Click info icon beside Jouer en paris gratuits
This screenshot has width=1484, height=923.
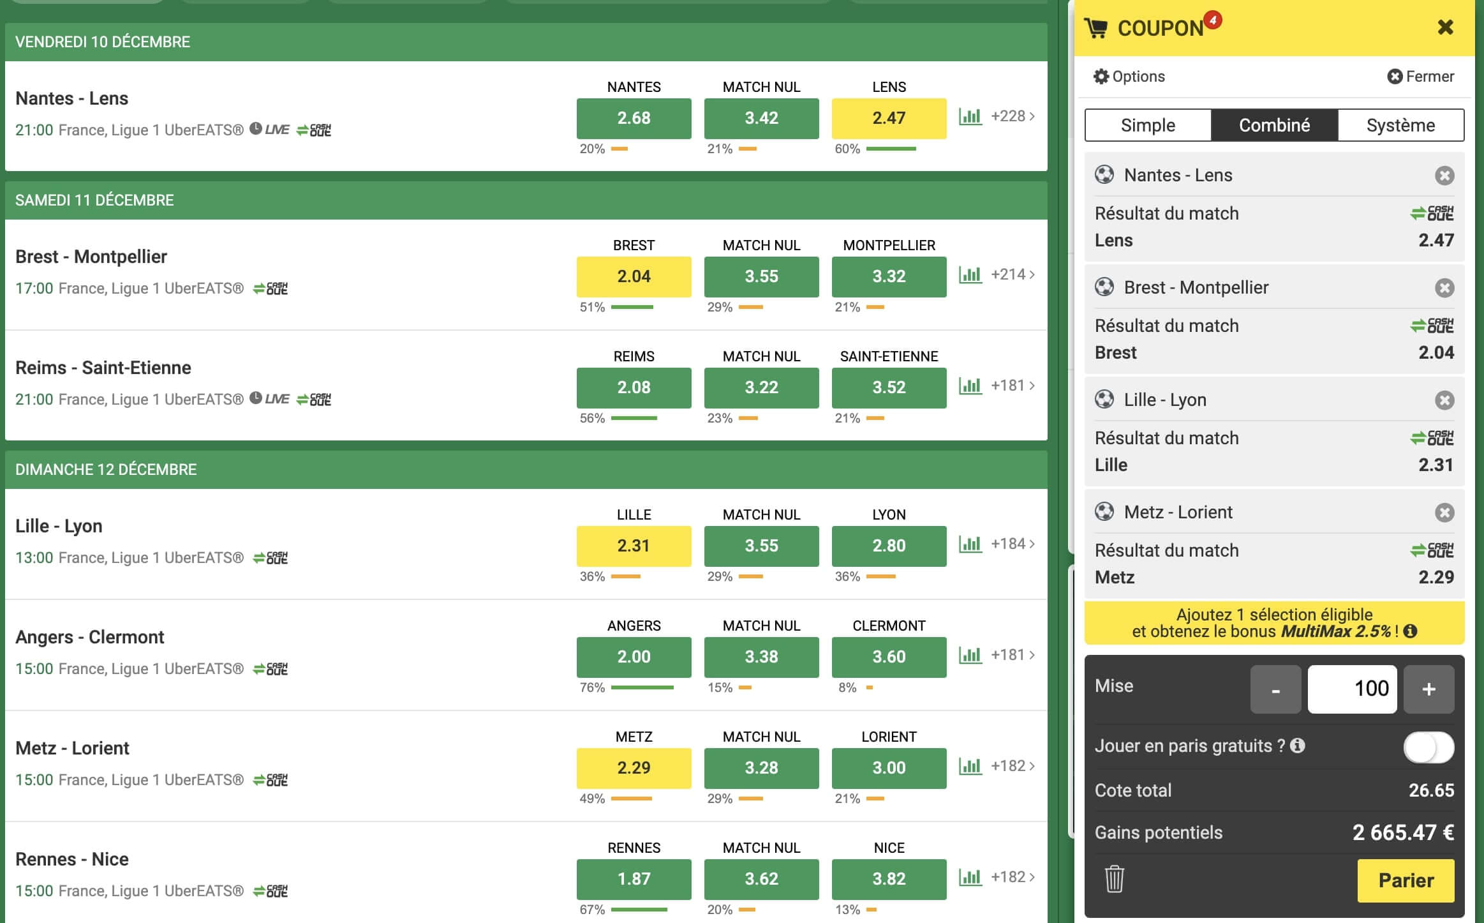point(1298,746)
